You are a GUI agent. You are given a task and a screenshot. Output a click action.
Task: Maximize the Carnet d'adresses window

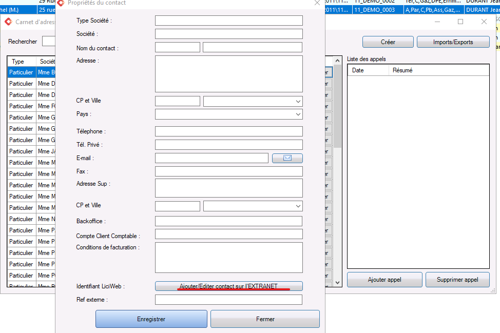[460, 22]
